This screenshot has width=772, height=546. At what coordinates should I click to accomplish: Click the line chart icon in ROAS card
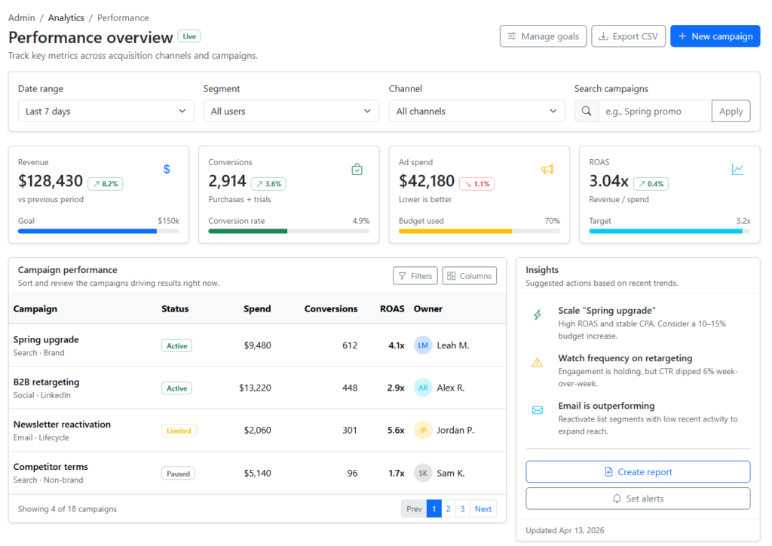(737, 169)
